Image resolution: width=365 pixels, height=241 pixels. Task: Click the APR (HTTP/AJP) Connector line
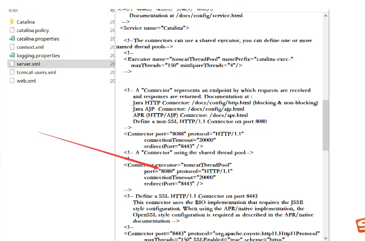click(190, 115)
